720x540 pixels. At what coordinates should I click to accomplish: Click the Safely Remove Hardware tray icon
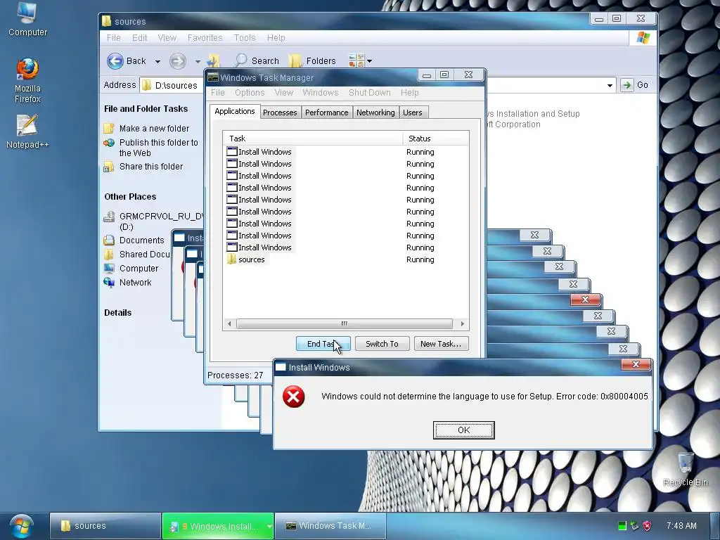tap(635, 526)
